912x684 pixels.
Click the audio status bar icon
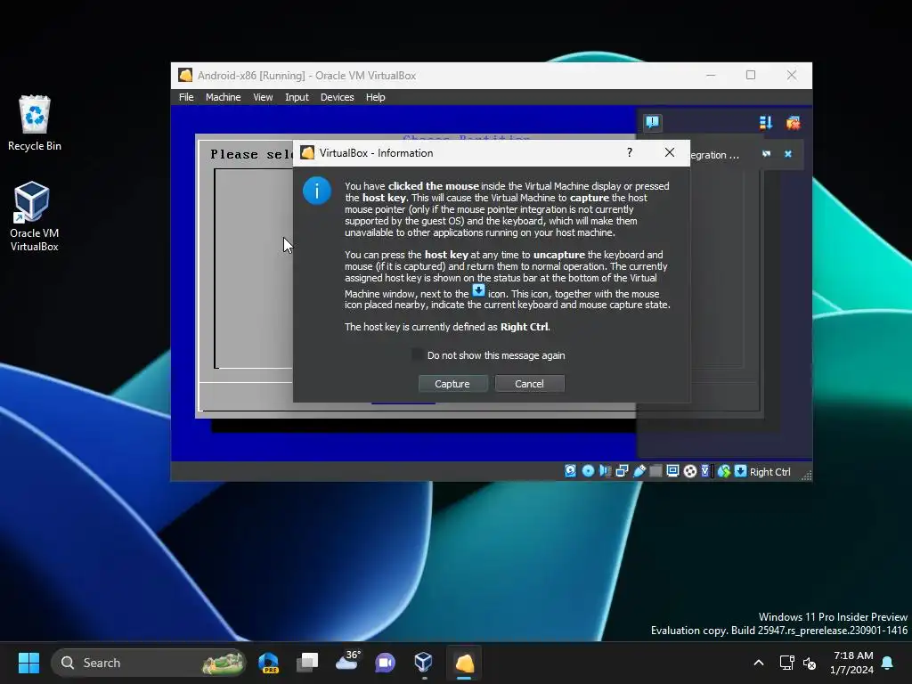605,471
